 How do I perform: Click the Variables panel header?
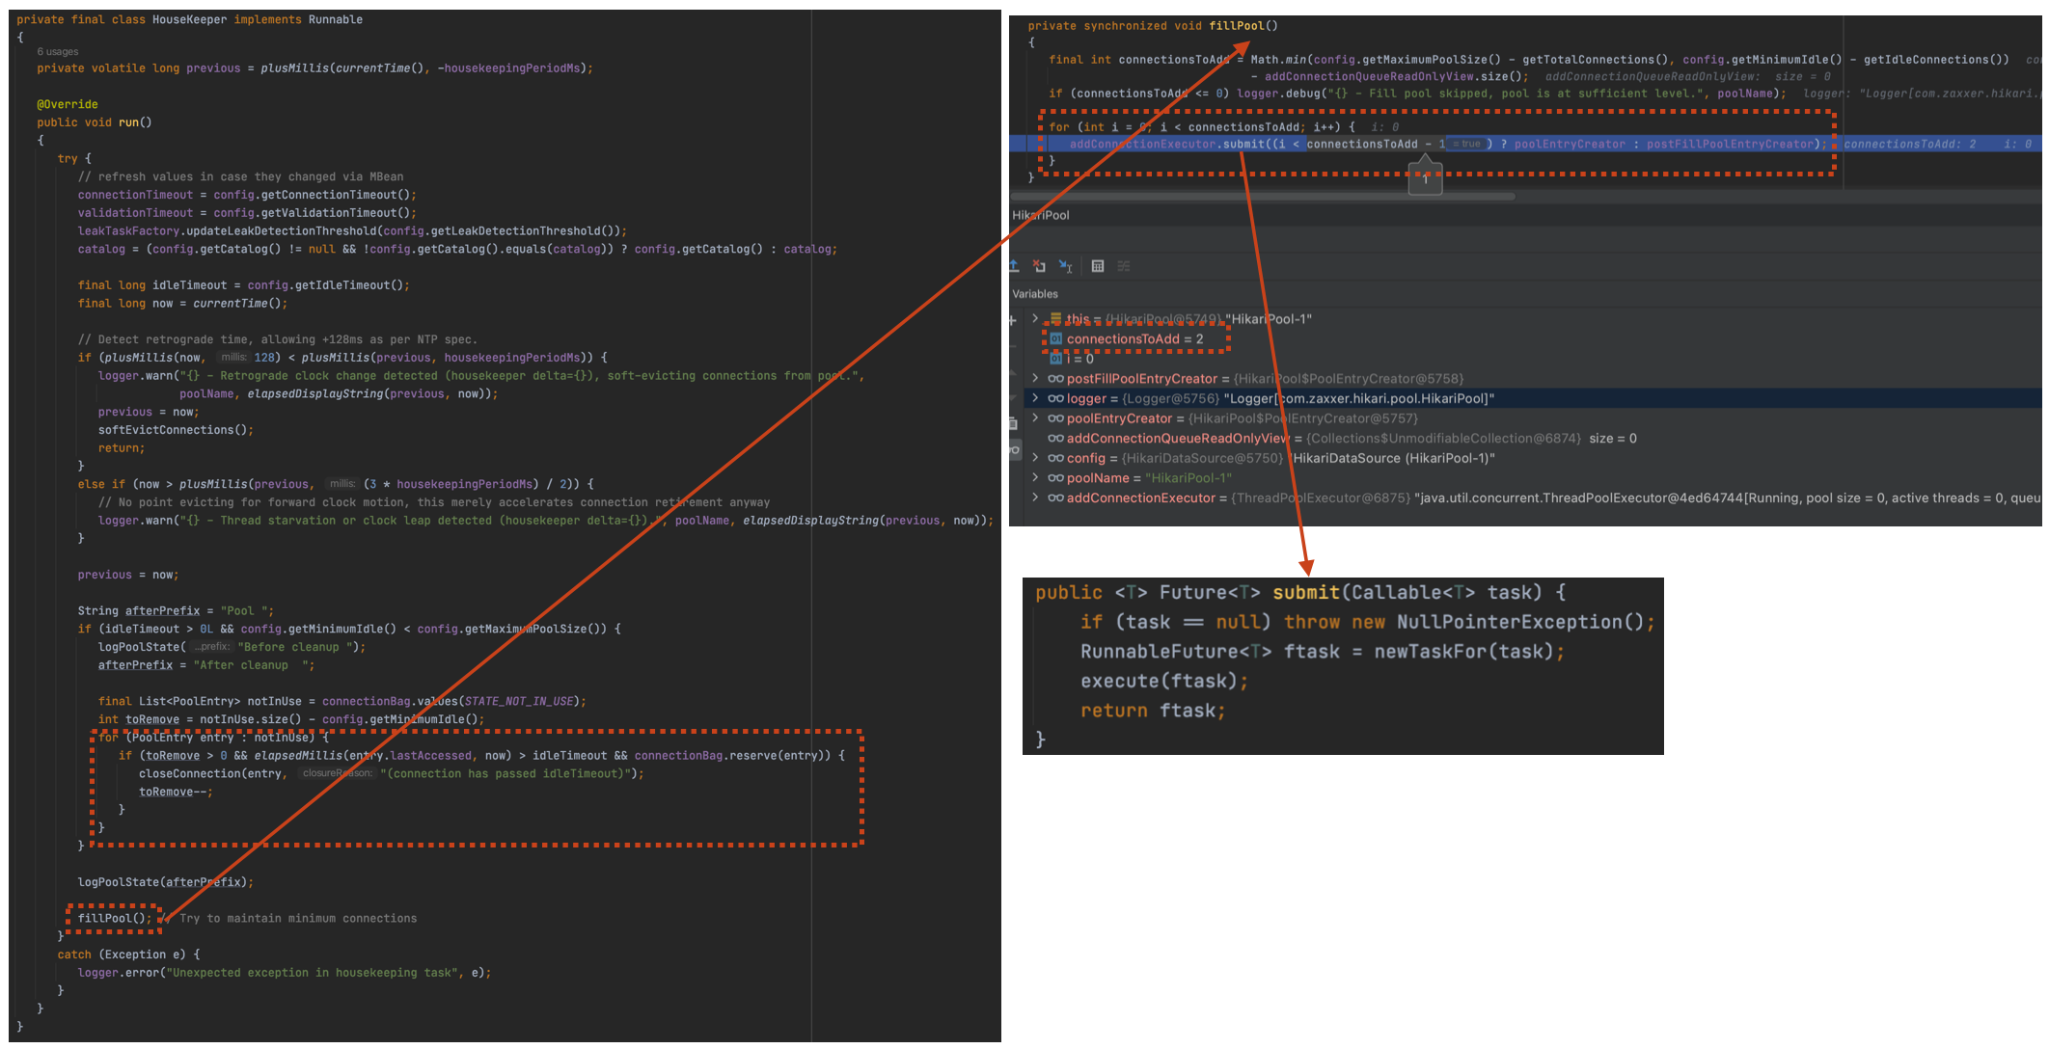click(x=1035, y=294)
